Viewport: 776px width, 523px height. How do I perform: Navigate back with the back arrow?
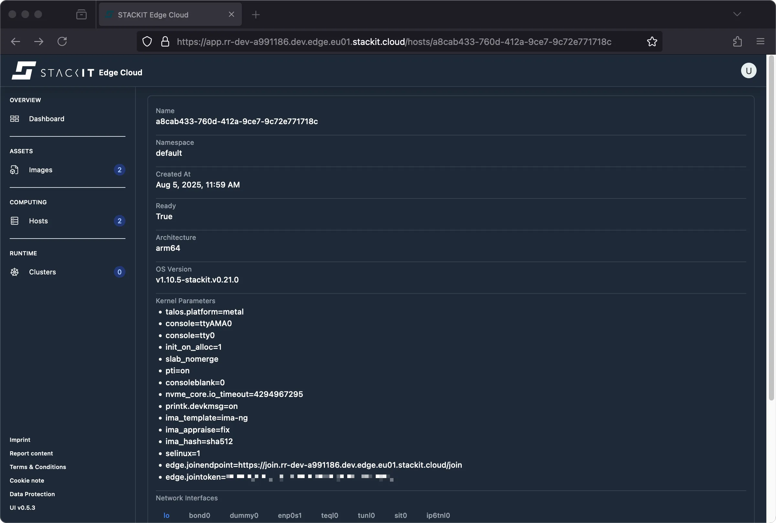point(15,41)
